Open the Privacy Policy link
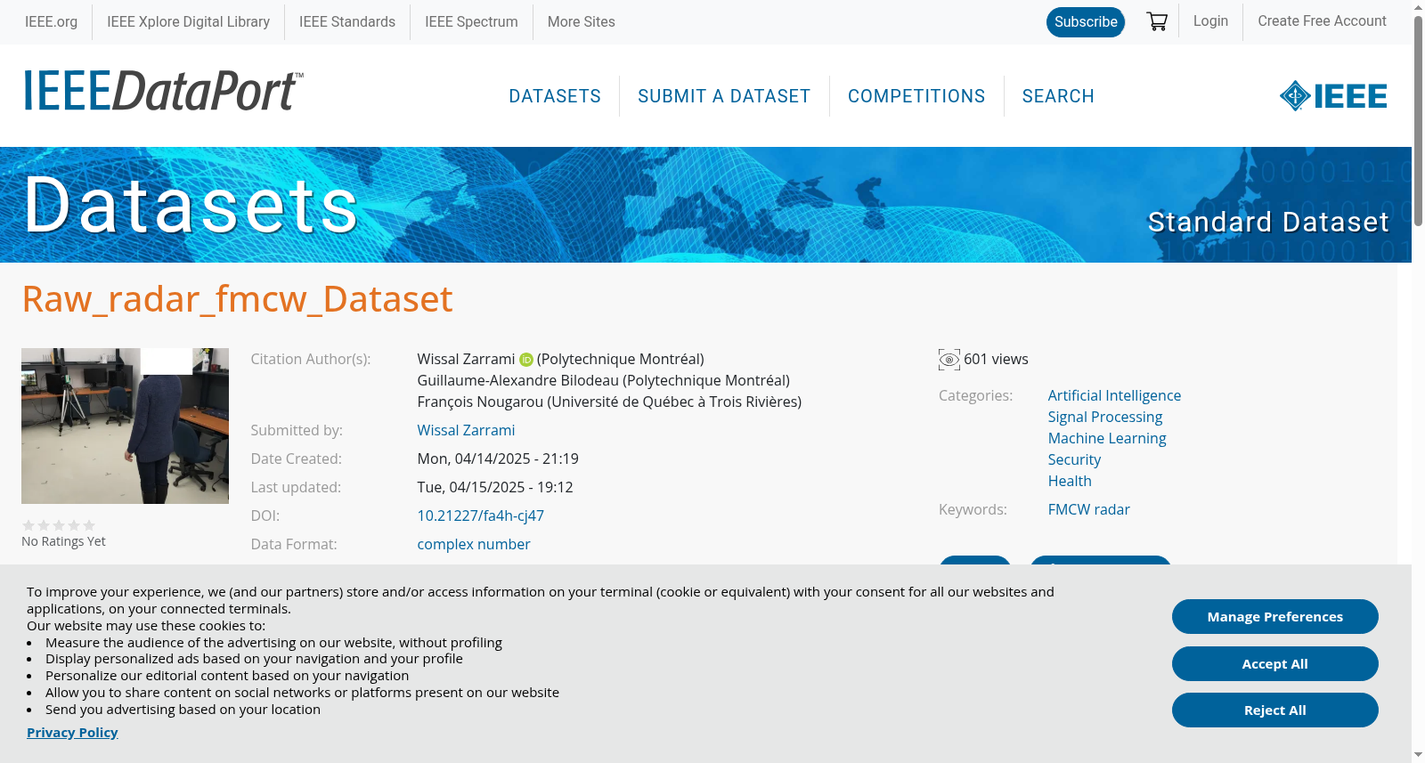 [x=72, y=733]
